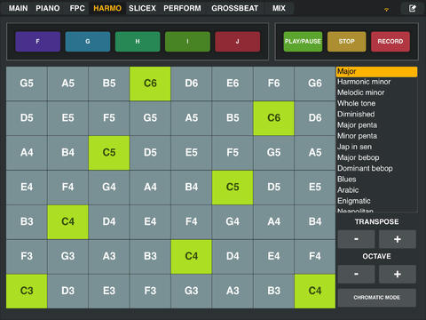Start playback with PLAY/PAUSE

point(303,42)
